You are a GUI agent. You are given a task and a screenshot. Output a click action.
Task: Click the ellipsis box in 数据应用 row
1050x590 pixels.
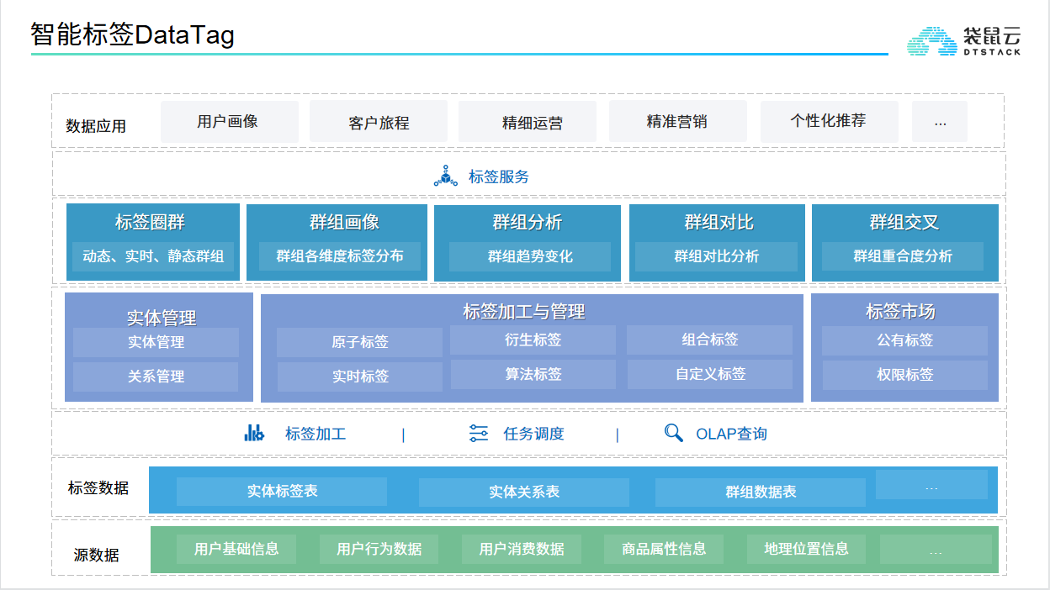tap(939, 121)
